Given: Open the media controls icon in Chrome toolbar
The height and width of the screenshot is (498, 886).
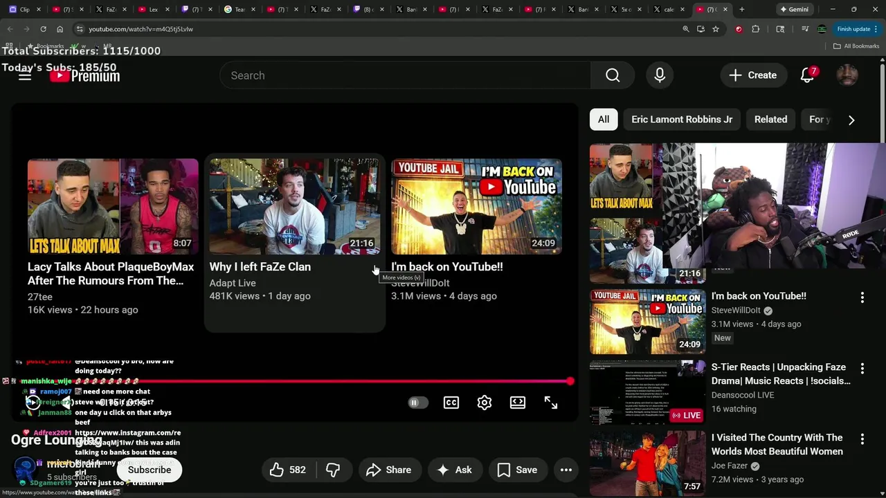Looking at the screenshot, I should (805, 29).
